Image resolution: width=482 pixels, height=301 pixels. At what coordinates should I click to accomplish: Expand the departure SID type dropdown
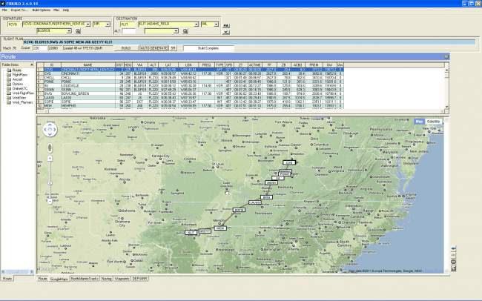click(x=108, y=24)
